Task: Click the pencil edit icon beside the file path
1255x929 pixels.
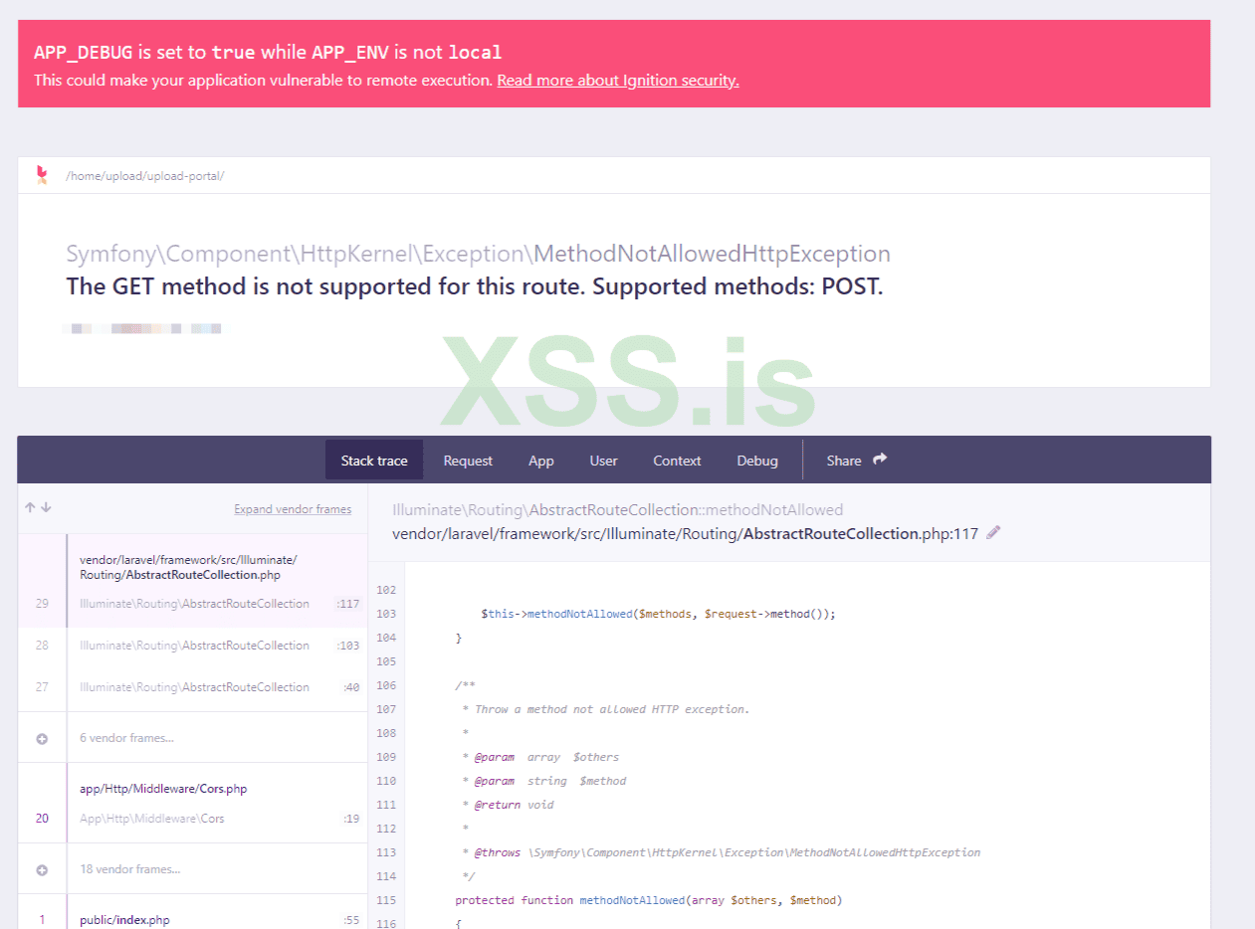Action: click(993, 533)
